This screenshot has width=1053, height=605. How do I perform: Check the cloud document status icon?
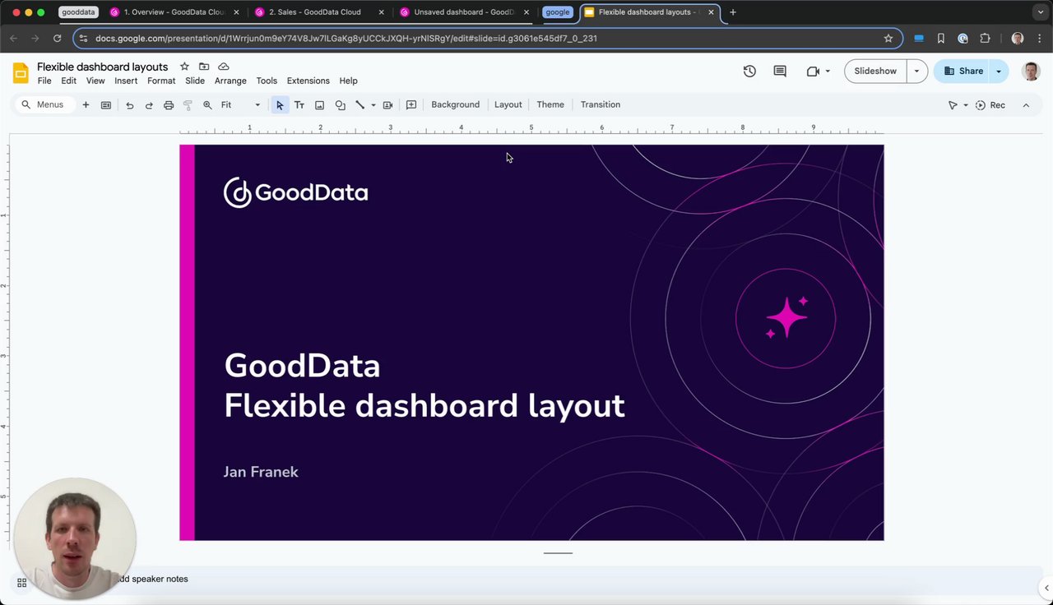(x=224, y=67)
